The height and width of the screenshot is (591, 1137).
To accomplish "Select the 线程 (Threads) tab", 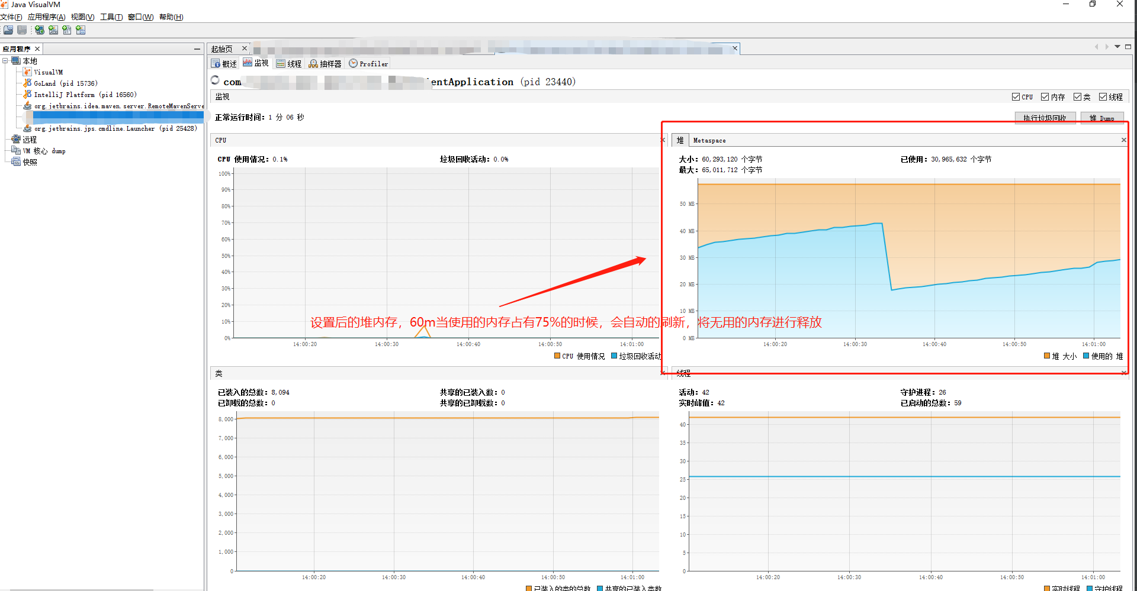I will (290, 63).
